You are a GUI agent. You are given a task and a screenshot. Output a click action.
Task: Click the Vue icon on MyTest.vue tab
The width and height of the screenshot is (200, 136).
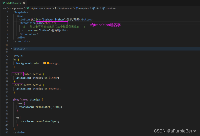pos(4,3)
